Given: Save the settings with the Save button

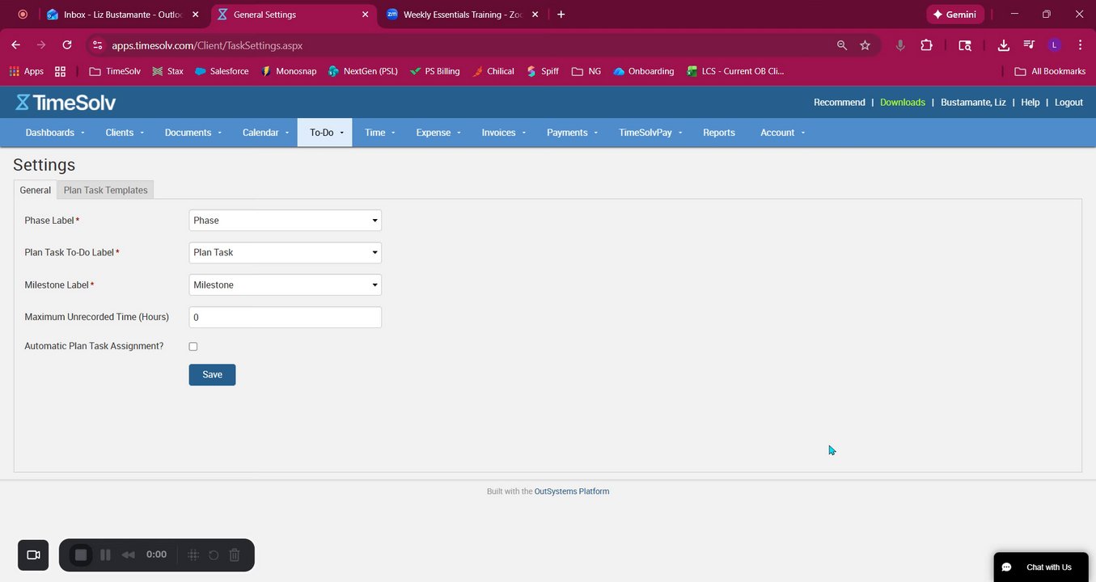Looking at the screenshot, I should pos(212,374).
